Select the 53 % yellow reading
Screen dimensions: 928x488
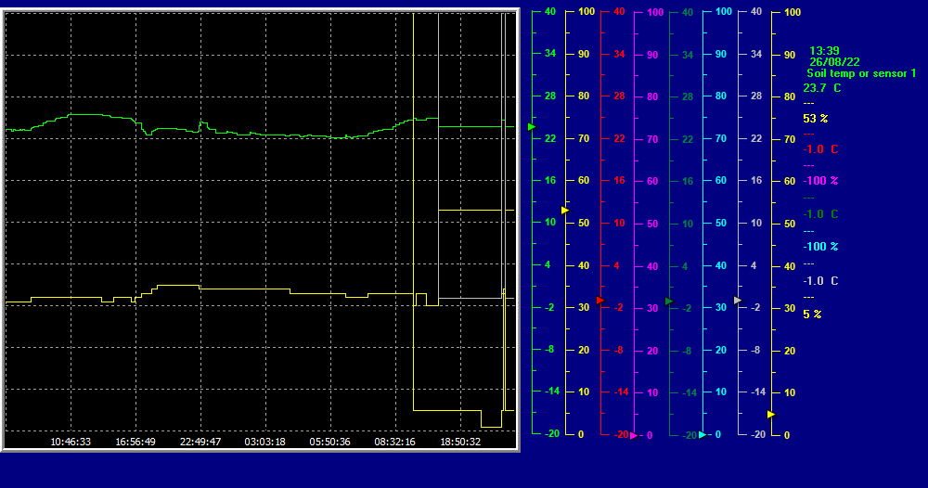pos(815,119)
